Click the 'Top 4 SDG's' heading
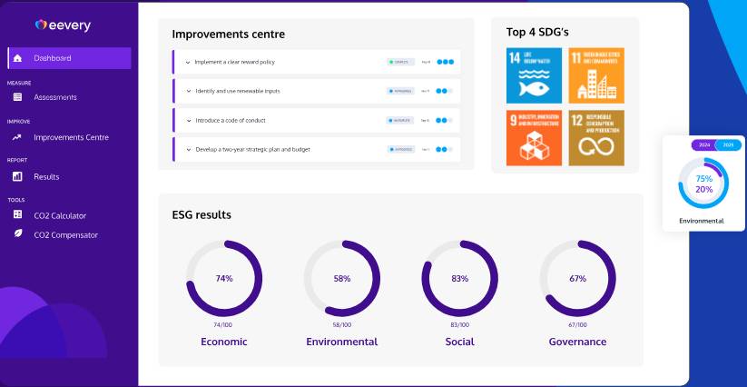 (x=537, y=33)
